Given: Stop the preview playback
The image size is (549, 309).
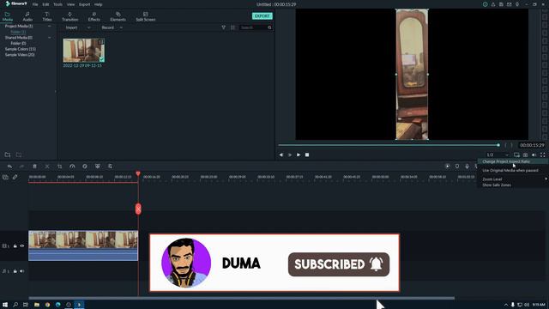Looking at the screenshot, I should coord(307,154).
